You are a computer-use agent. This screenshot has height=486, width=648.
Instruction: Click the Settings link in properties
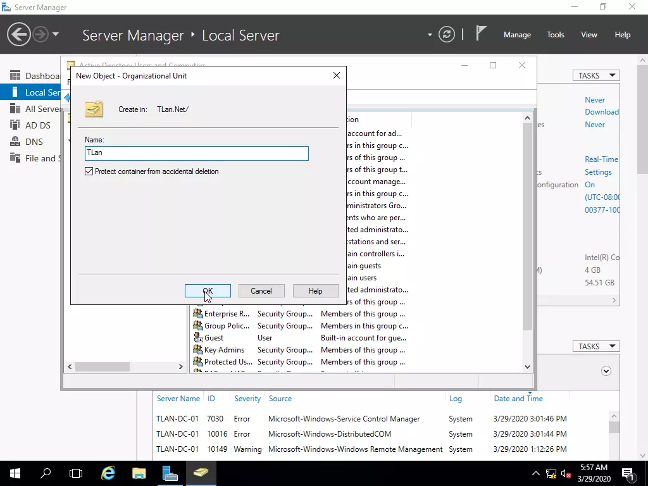pyautogui.click(x=598, y=172)
